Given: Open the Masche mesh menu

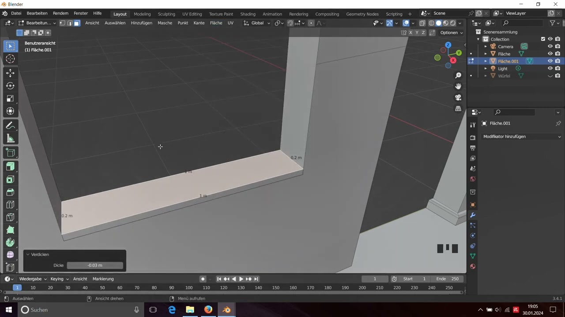Looking at the screenshot, I should click(165, 23).
